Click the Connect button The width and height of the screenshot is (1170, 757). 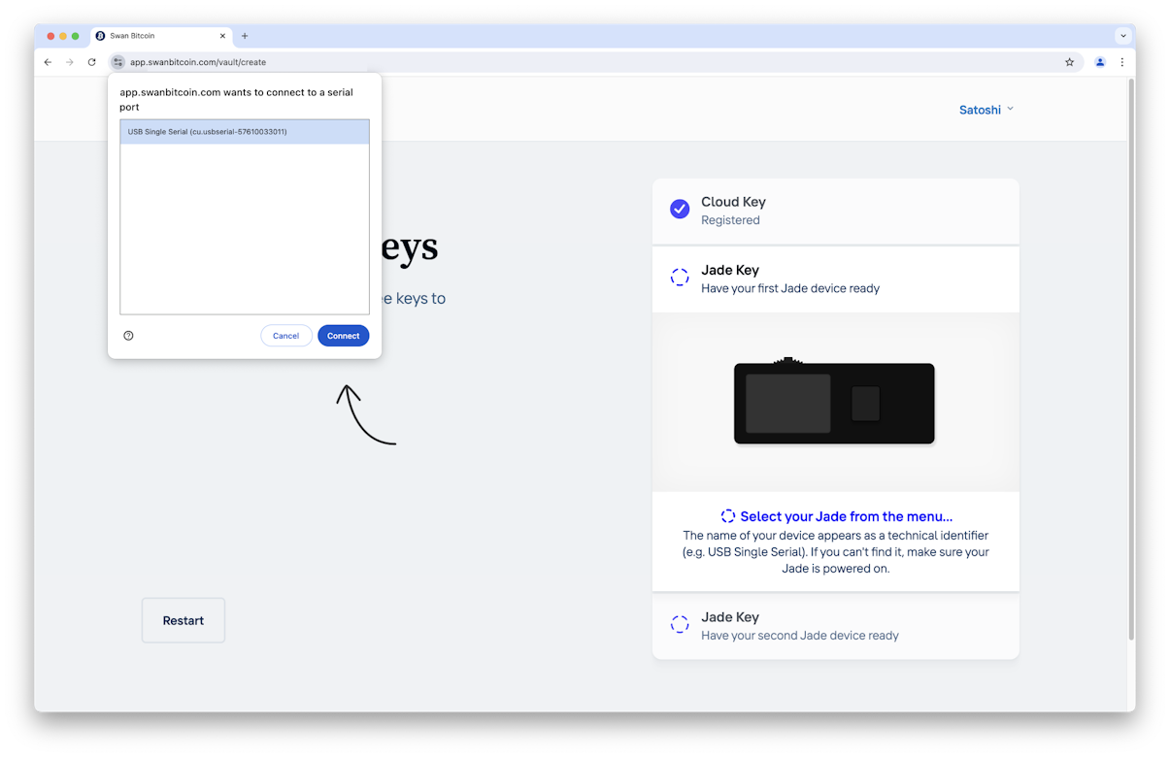344,336
